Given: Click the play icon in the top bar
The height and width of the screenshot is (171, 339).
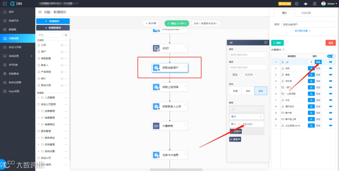Looking at the screenshot, I should tap(297, 4).
